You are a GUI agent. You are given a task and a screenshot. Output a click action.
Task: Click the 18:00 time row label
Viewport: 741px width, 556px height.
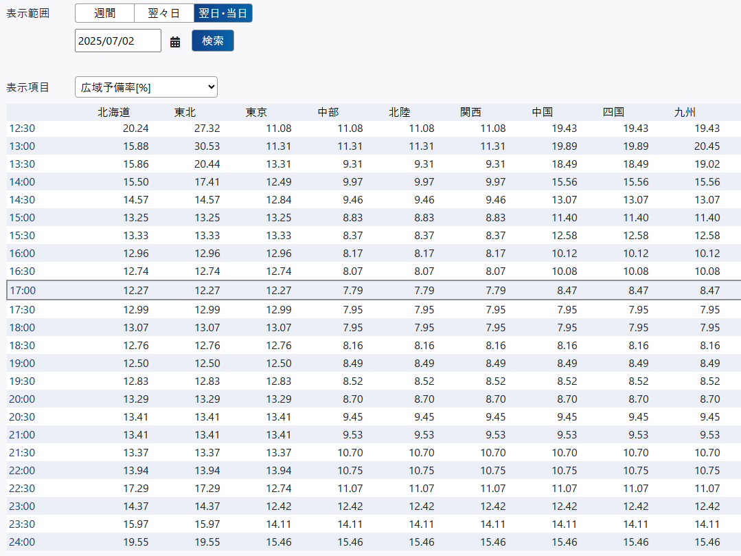click(x=22, y=328)
